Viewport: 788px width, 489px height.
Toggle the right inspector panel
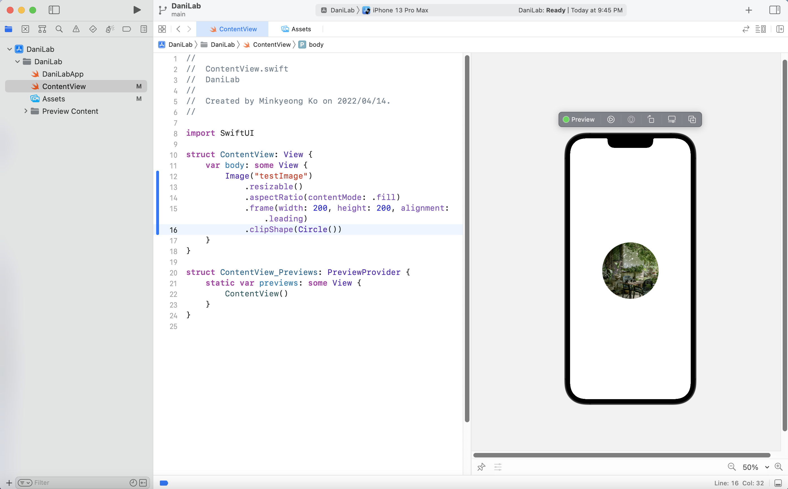[x=774, y=10]
